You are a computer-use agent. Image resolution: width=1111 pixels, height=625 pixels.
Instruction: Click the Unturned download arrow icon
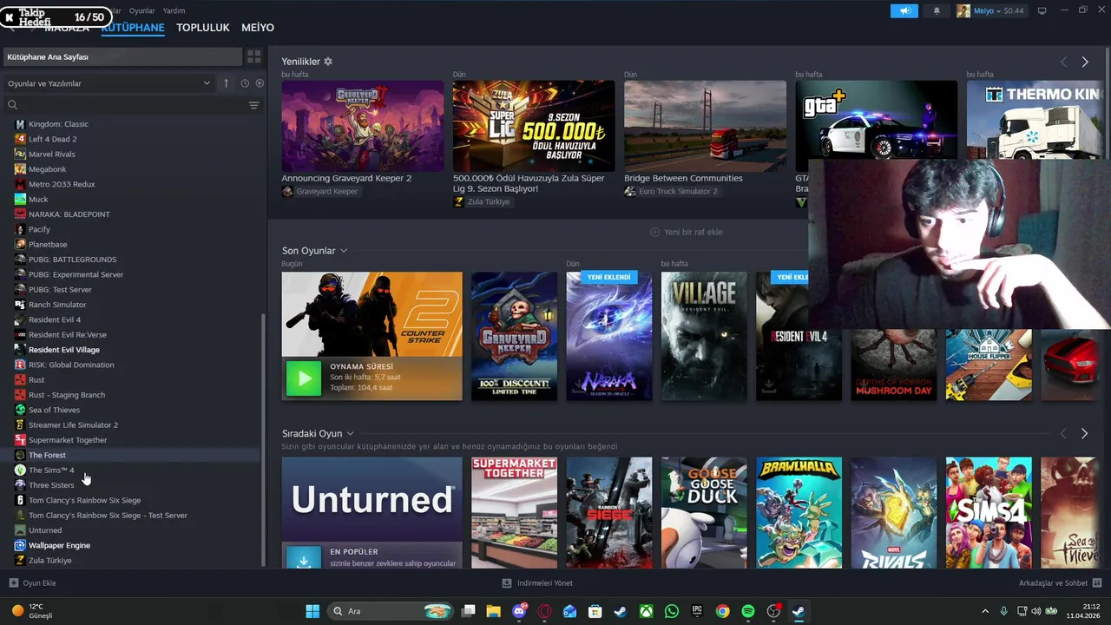[304, 562]
